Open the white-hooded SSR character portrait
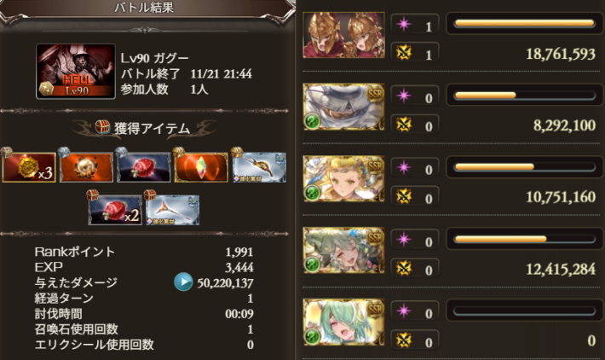Viewport: 605px width, 360px height. tap(343, 107)
